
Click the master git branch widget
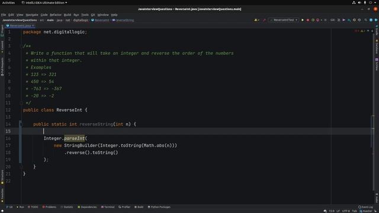366,211
